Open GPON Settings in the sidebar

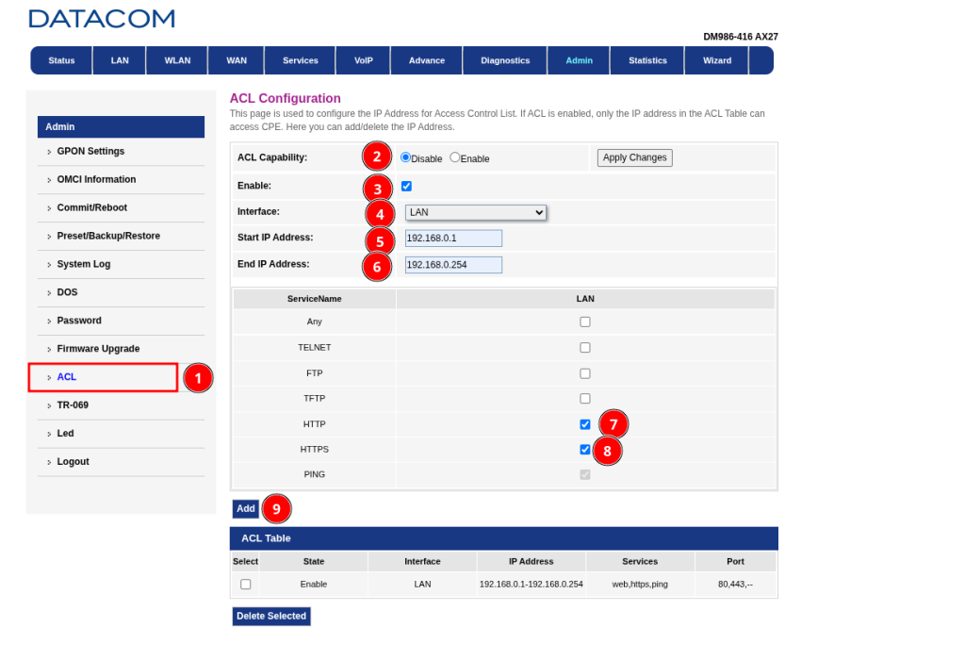click(90, 152)
